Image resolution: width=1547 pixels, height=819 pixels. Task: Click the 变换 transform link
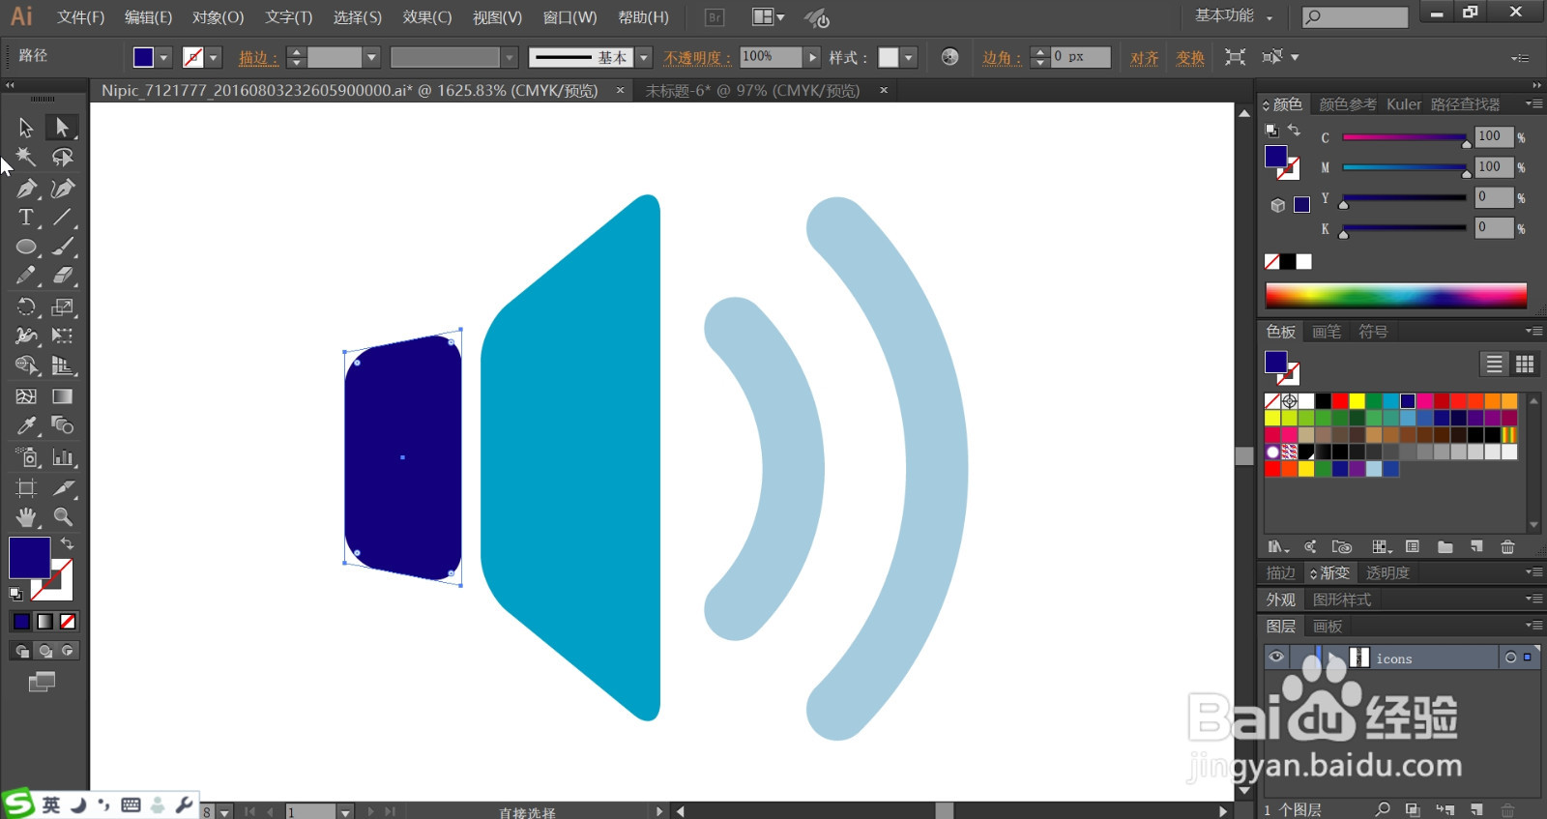tap(1190, 58)
